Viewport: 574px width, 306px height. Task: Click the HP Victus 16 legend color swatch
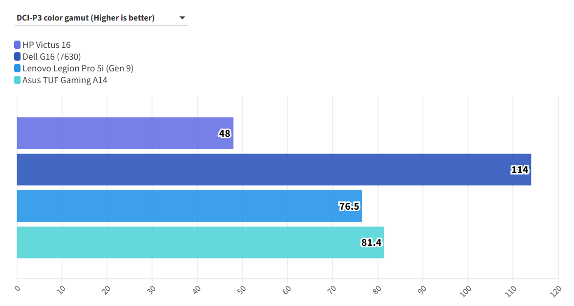coord(18,45)
